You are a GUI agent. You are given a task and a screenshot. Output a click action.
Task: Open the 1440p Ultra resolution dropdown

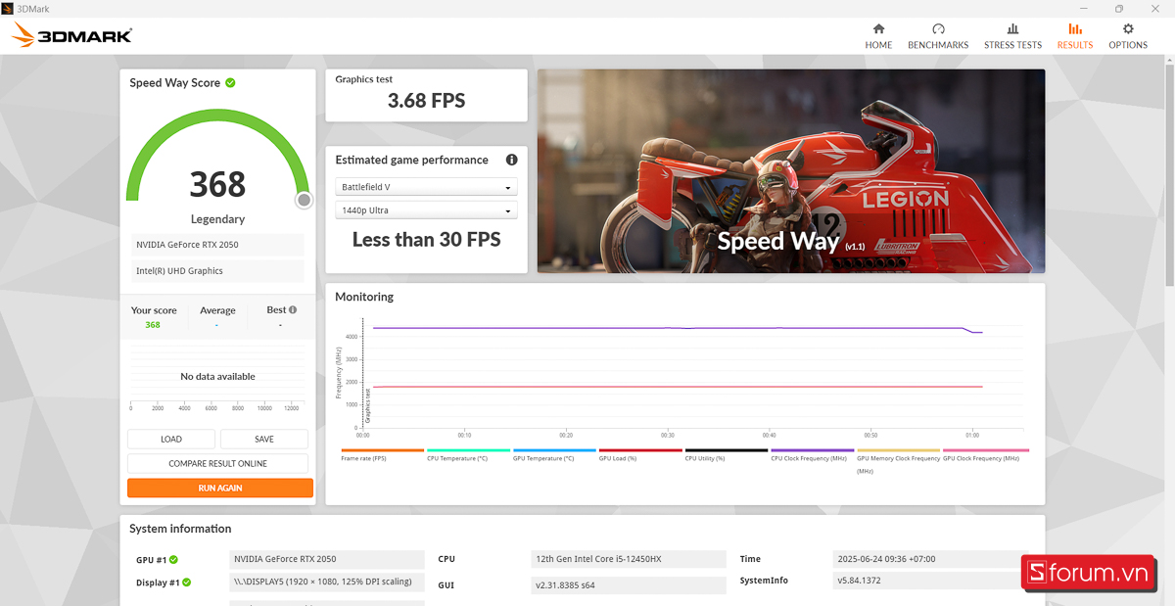[427, 210]
